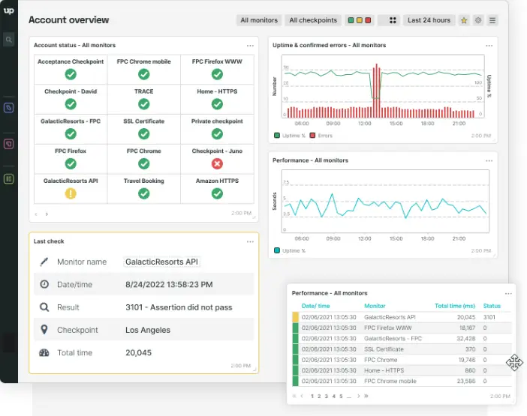
Task: Click the green check for FPC Chrome
Action: (144, 163)
